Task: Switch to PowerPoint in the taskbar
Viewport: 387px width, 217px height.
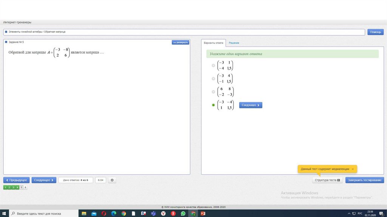Action: [x=203, y=214]
